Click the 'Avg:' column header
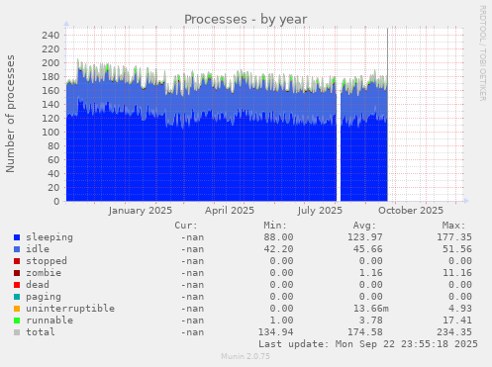 (x=364, y=226)
